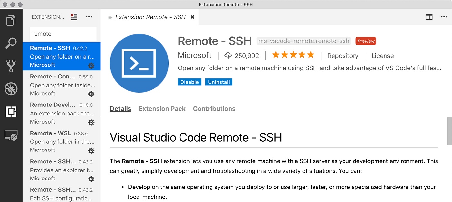The width and height of the screenshot is (452, 202).
Task: Open the Source Control view
Action: 11,66
